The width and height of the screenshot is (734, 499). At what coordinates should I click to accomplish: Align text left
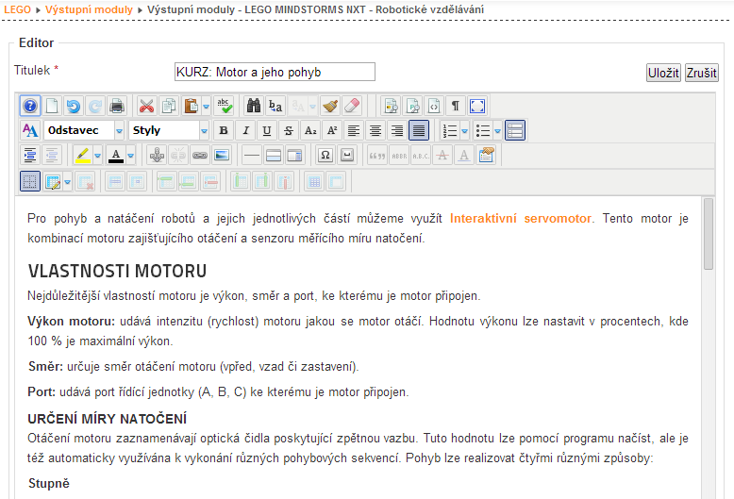[x=354, y=130]
